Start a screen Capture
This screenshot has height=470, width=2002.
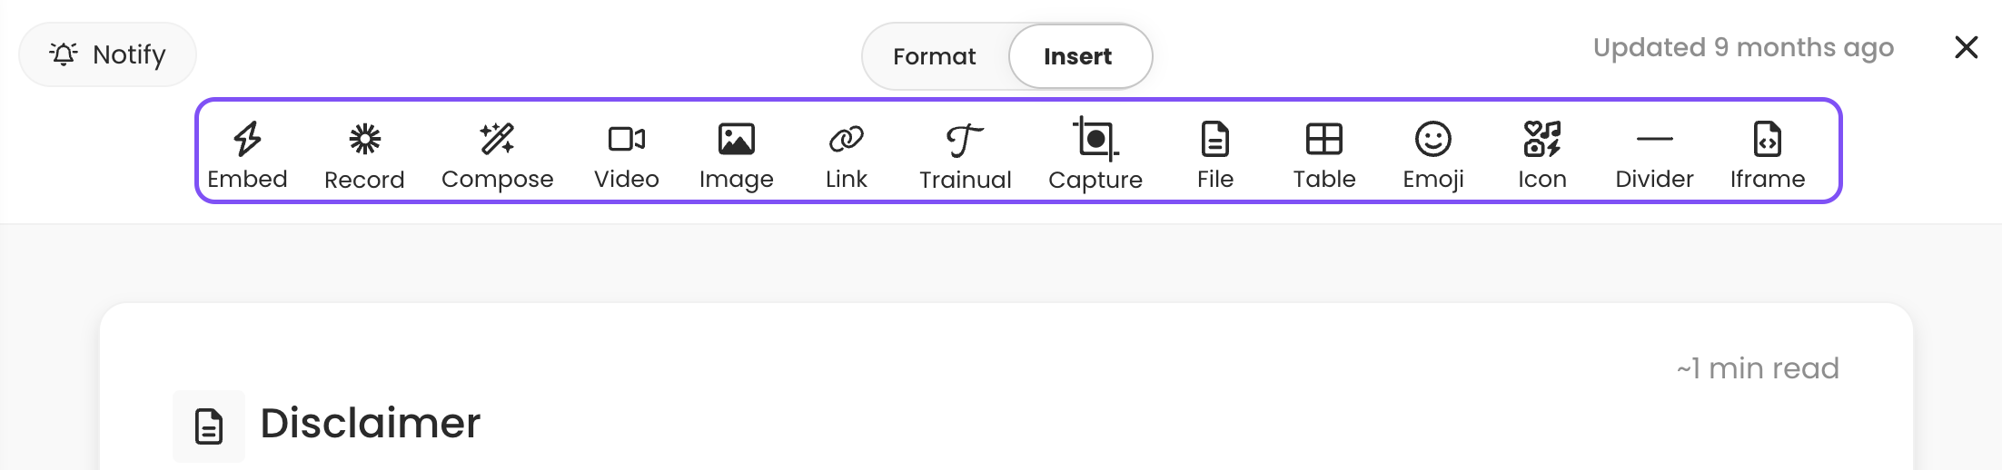point(1095,153)
